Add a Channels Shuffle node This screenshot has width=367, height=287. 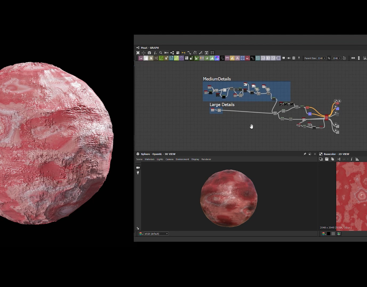(x=156, y=58)
